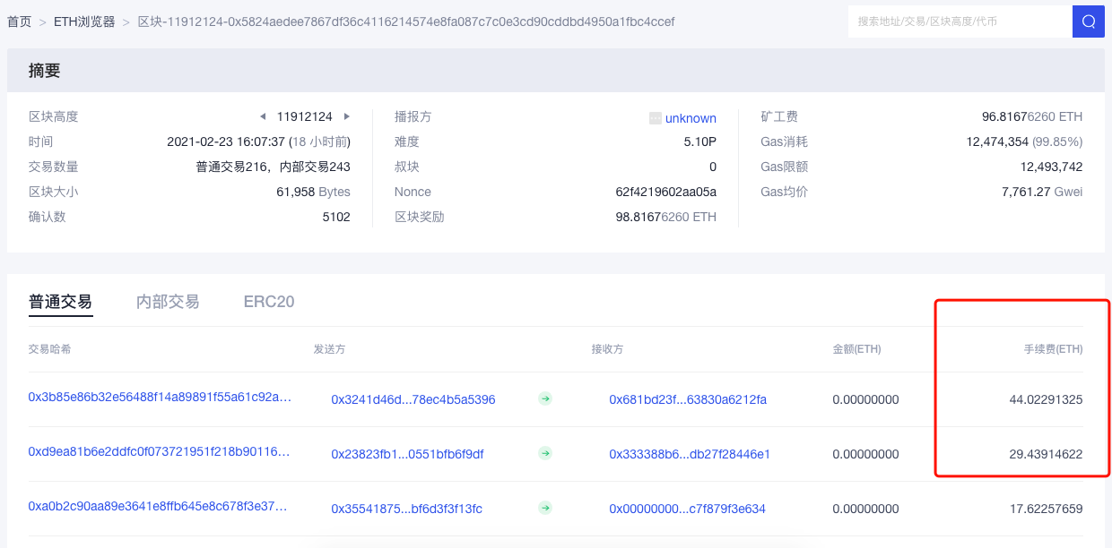
Task: Open receiver address 0x681bd23f...63830a6212fa
Action: tap(688, 399)
